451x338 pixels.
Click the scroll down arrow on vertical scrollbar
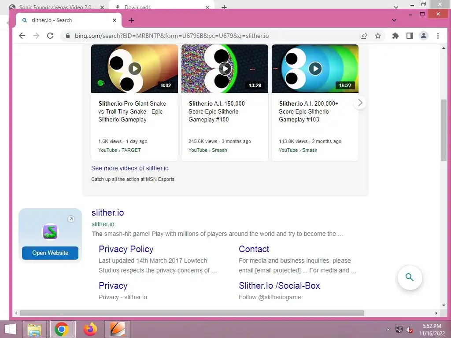(444, 305)
